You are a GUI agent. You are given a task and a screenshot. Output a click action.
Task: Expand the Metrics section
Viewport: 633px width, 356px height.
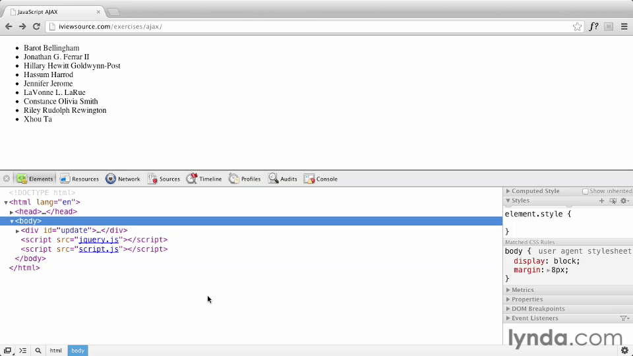point(508,290)
